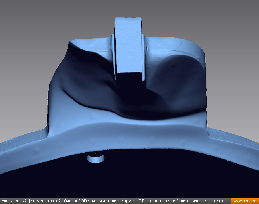Select the small cylindrical boss below the flange
Image resolution: width=259 pixels, height=204 pixels.
(x=96, y=158)
